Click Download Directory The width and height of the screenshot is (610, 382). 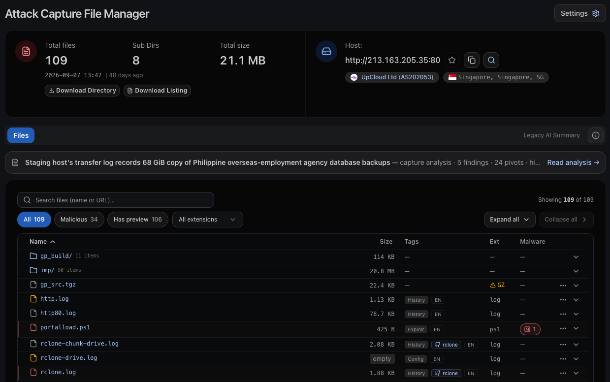(82, 91)
